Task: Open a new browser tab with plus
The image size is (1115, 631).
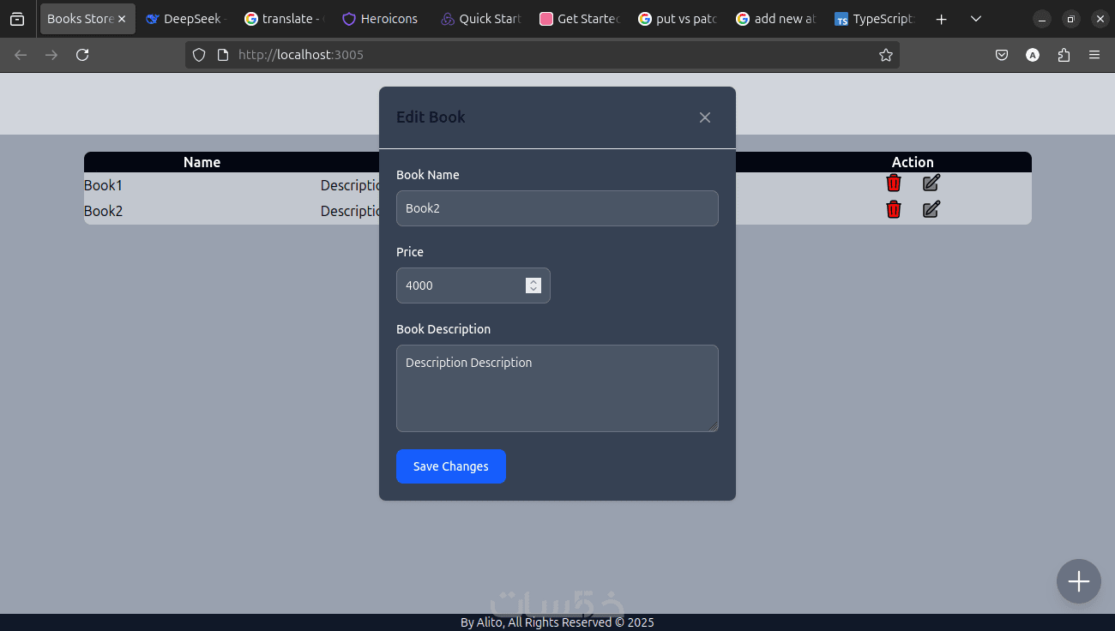Action: [942, 19]
